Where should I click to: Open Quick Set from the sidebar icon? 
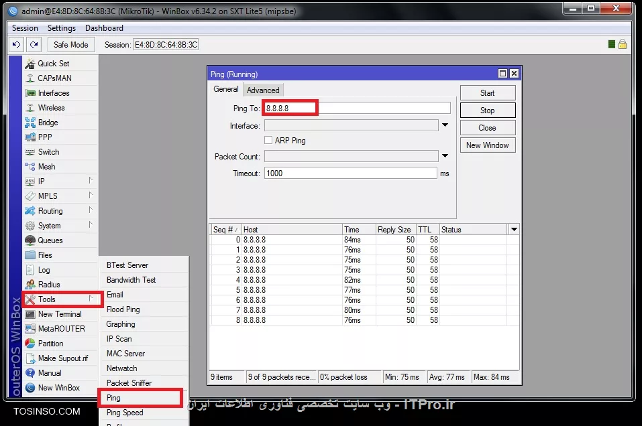point(30,64)
